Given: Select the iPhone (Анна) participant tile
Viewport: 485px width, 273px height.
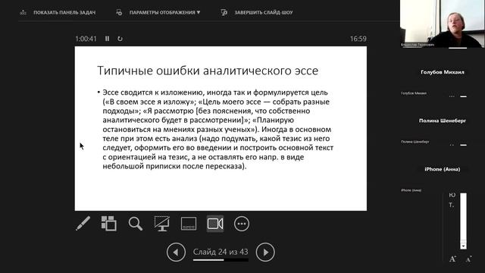Looking at the screenshot, I should pos(443,169).
